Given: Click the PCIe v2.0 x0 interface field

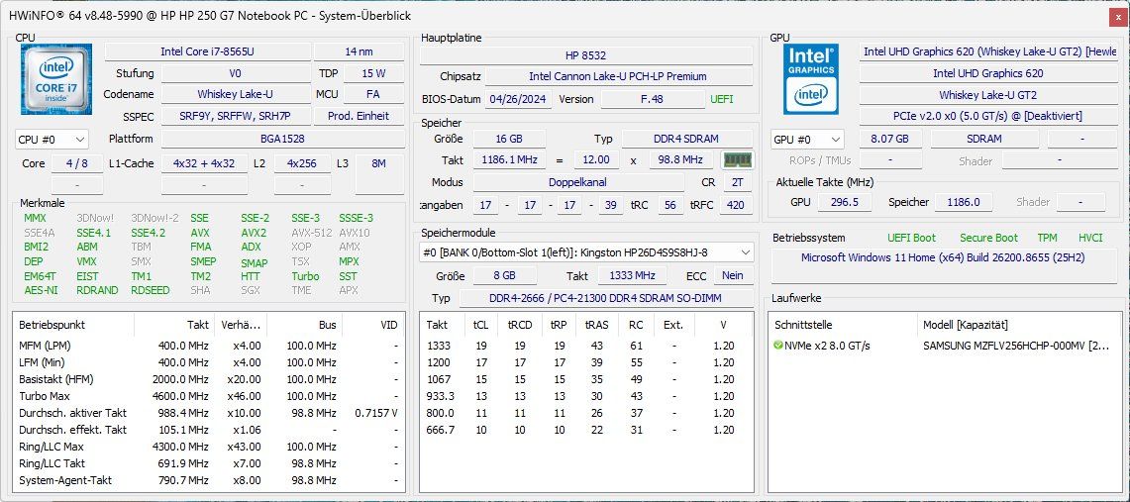Looking at the screenshot, I should [988, 116].
